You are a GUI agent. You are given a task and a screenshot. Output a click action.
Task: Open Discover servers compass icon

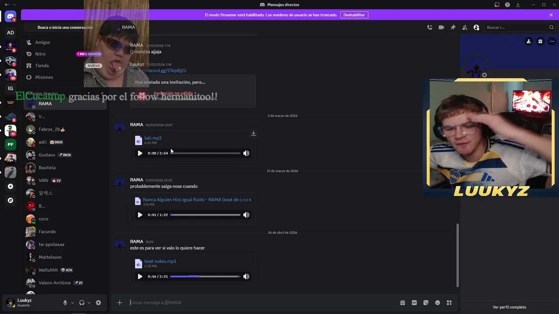coord(10,200)
